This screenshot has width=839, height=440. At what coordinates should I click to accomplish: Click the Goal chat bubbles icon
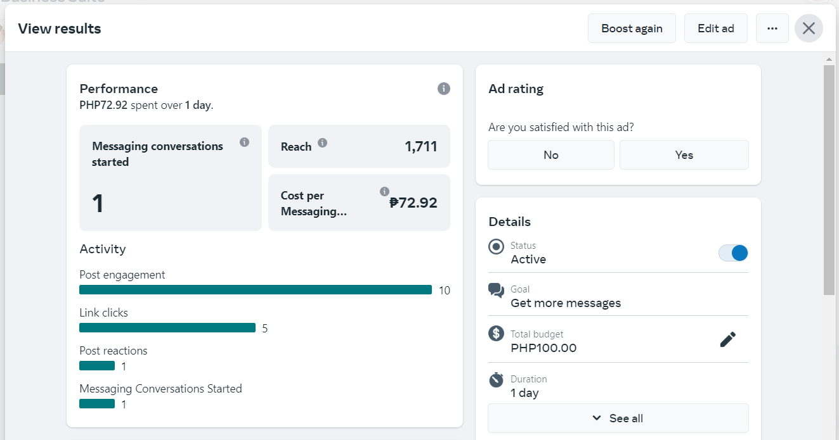click(496, 291)
